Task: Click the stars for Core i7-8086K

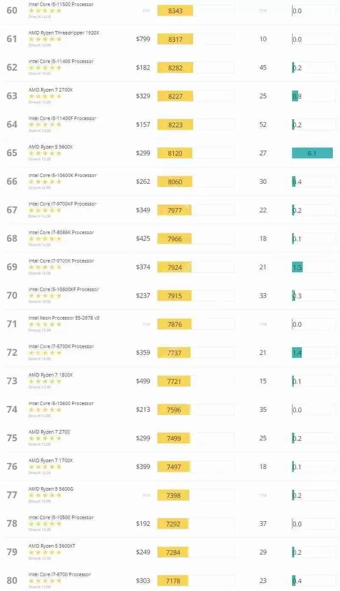Action: 45,239
